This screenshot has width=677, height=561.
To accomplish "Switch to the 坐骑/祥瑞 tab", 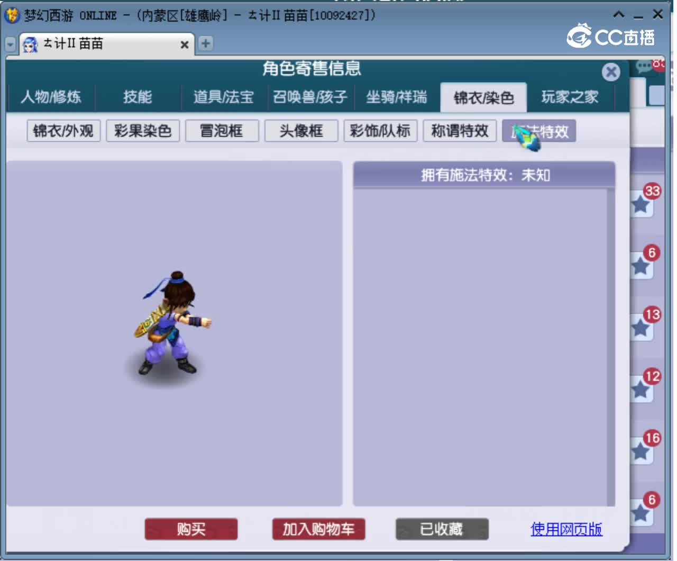I will (397, 97).
